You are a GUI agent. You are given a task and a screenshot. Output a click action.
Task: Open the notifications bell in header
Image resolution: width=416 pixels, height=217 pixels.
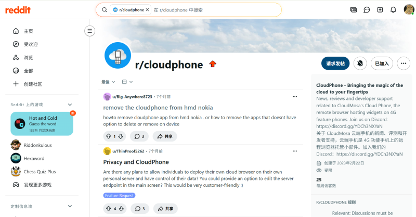tap(393, 10)
